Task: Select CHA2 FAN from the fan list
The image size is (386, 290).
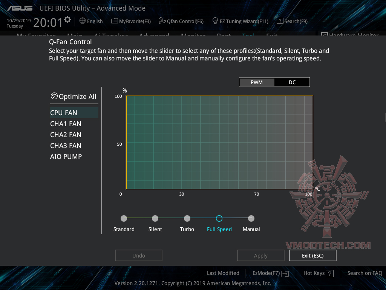Action: point(66,134)
